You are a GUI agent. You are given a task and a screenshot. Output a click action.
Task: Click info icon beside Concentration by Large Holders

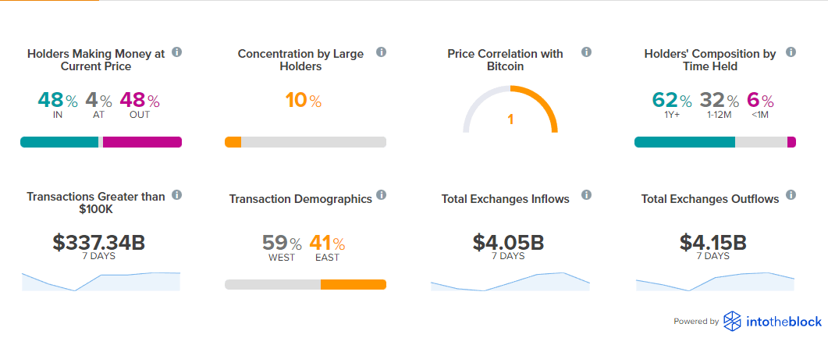tap(382, 52)
